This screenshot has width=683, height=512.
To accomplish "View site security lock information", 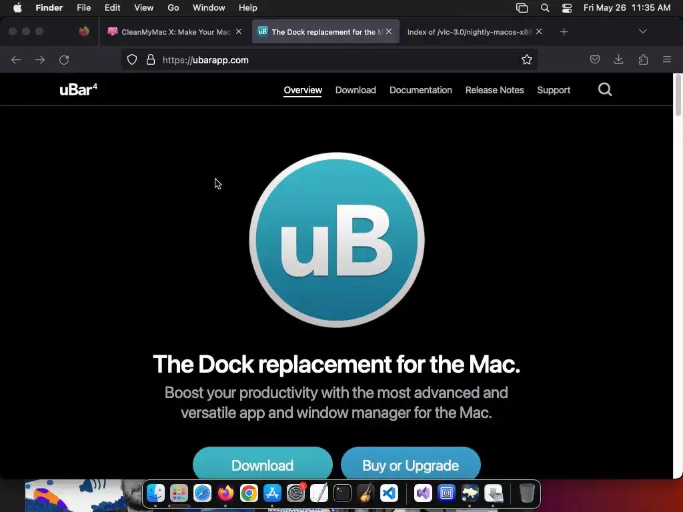I will [x=151, y=59].
